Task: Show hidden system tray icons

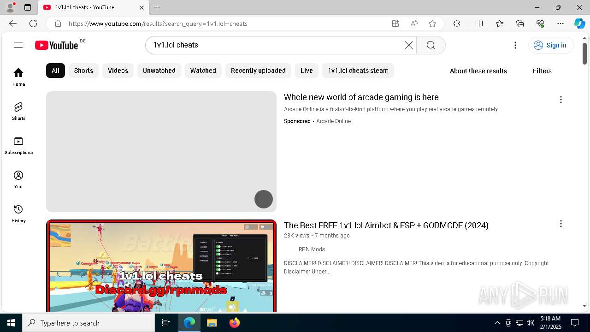Action: point(497,323)
